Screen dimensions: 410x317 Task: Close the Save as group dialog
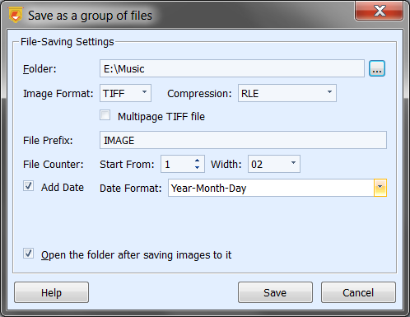click(x=380, y=11)
